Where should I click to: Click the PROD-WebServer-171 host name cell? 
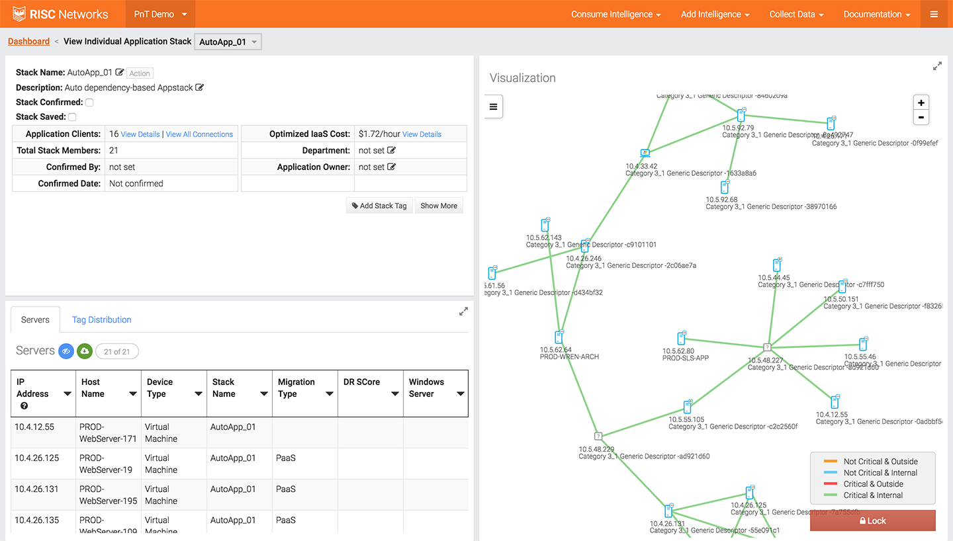[109, 433]
